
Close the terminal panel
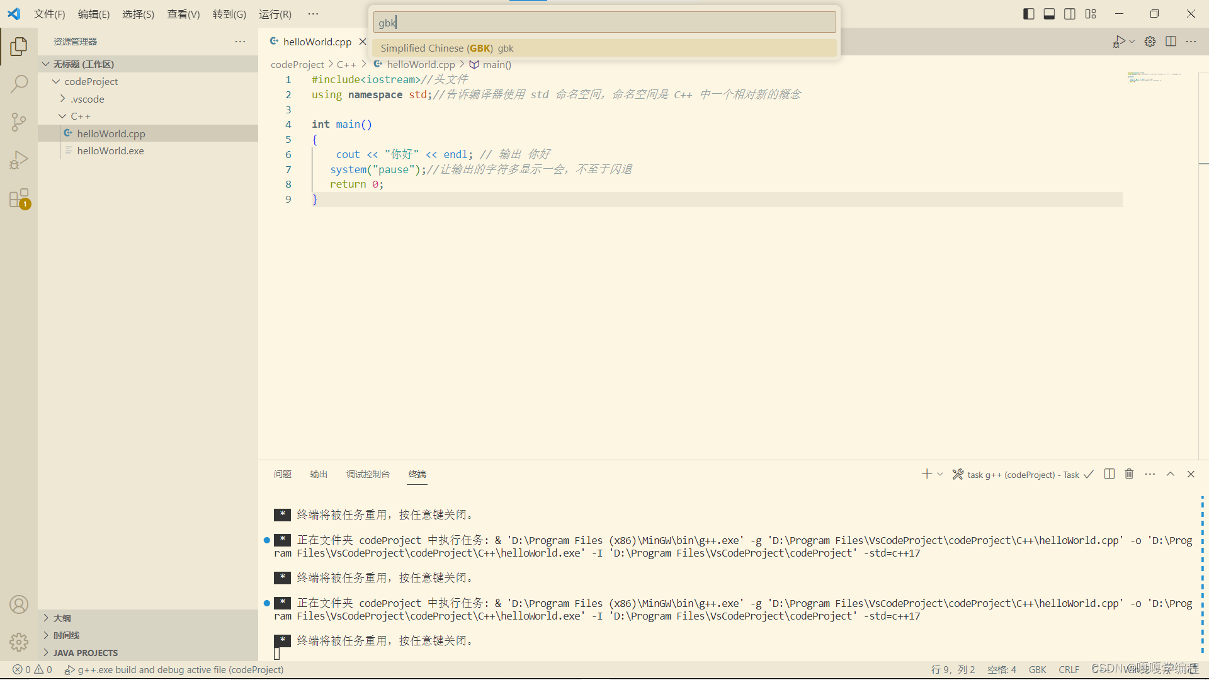coord(1191,474)
